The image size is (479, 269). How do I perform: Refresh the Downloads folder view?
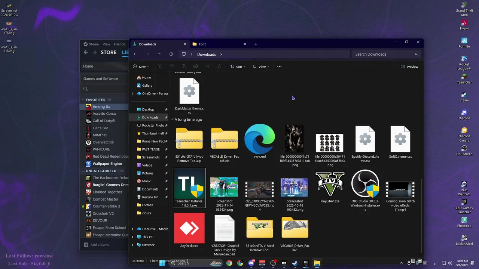[x=171, y=54]
